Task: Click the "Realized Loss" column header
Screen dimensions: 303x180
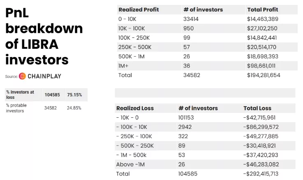Action: [x=135, y=108]
